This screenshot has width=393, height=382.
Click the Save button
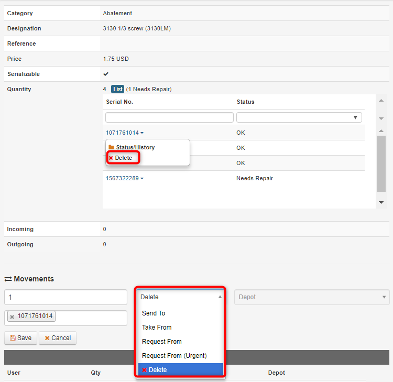(x=20, y=338)
